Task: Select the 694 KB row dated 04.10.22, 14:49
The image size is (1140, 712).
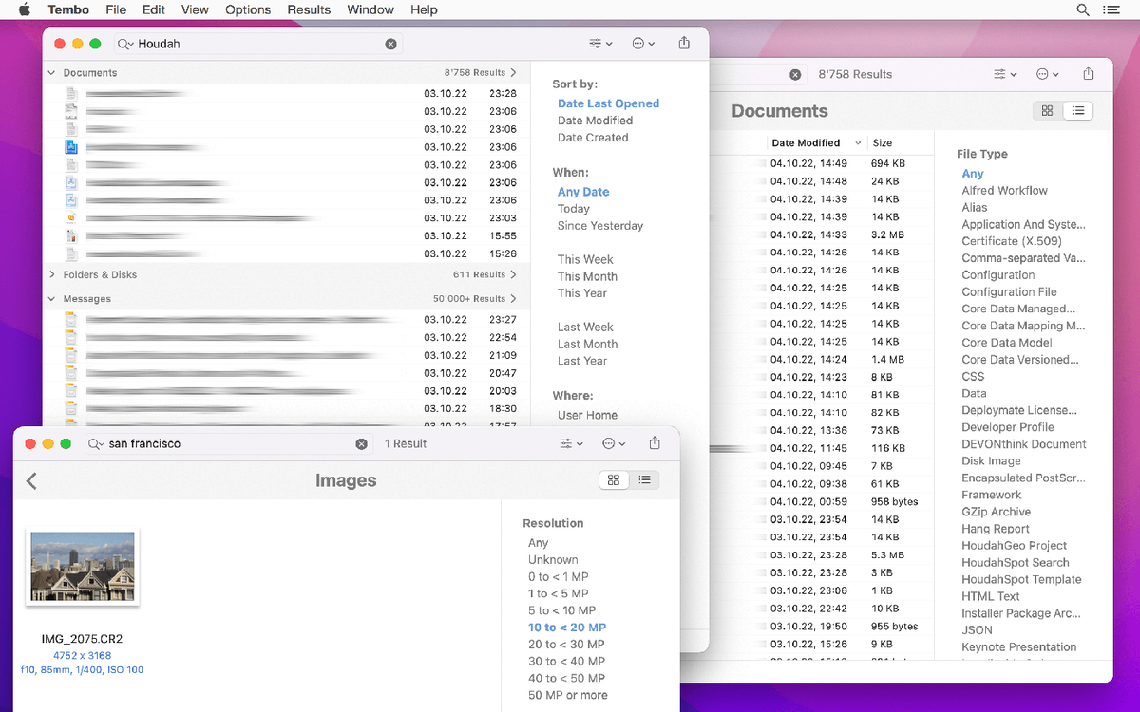Action: click(823, 163)
